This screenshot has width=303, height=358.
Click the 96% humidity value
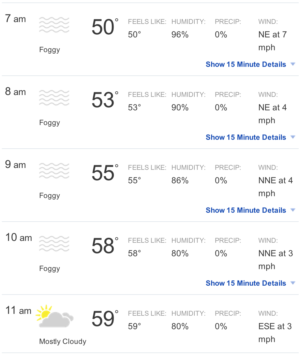[x=180, y=35]
